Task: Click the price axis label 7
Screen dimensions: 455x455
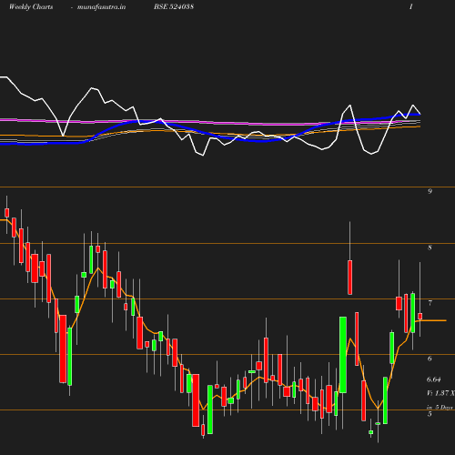Action: (430, 303)
